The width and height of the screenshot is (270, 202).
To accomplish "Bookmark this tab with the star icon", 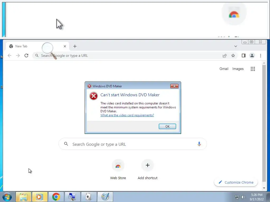I will click(x=233, y=55).
